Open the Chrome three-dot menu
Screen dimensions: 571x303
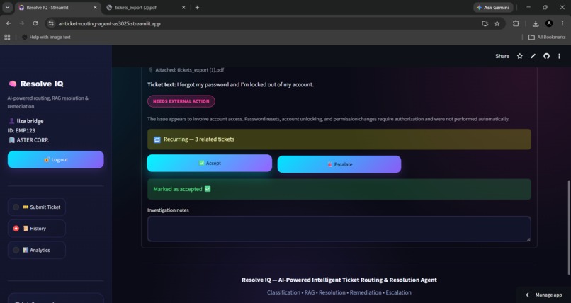tap(562, 23)
